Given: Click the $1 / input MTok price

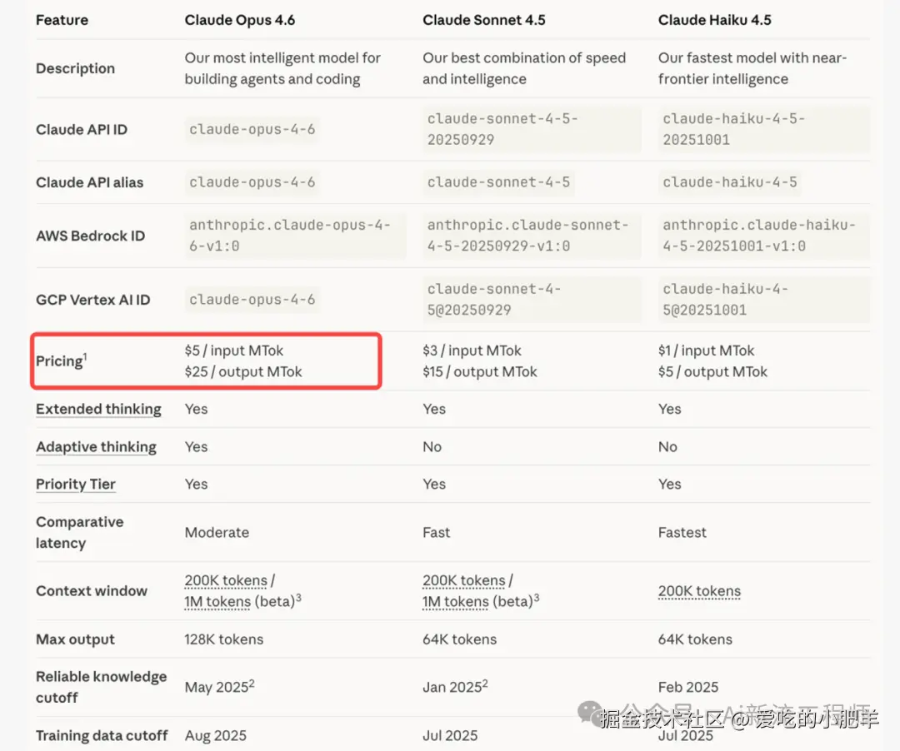Looking at the screenshot, I should tap(706, 351).
